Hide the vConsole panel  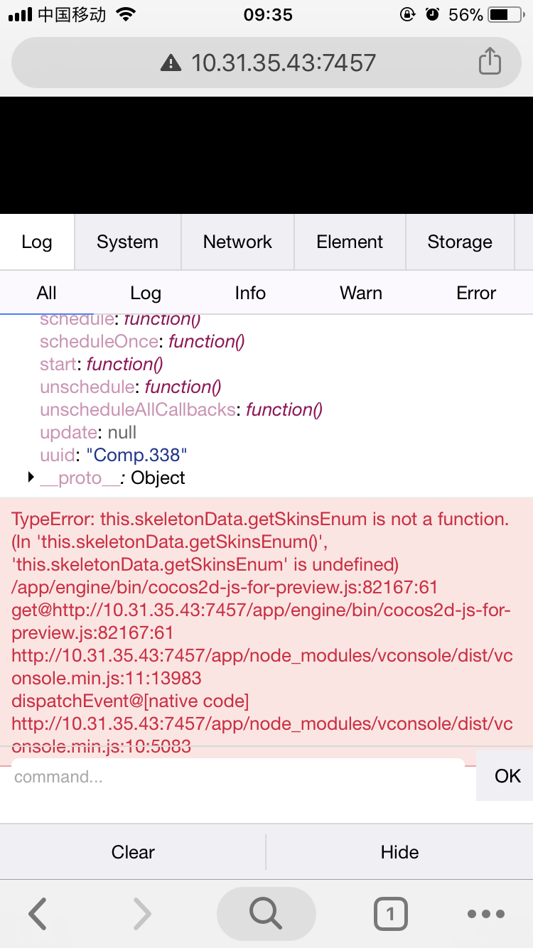[399, 852]
